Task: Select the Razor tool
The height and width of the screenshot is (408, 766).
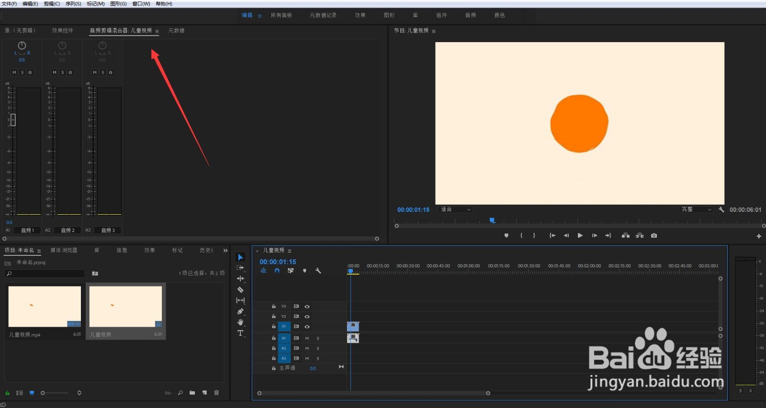Action: (x=240, y=289)
